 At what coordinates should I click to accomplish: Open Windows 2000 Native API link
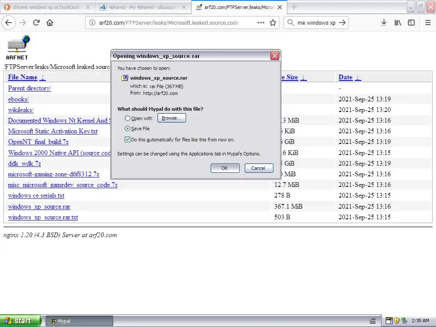59,153
